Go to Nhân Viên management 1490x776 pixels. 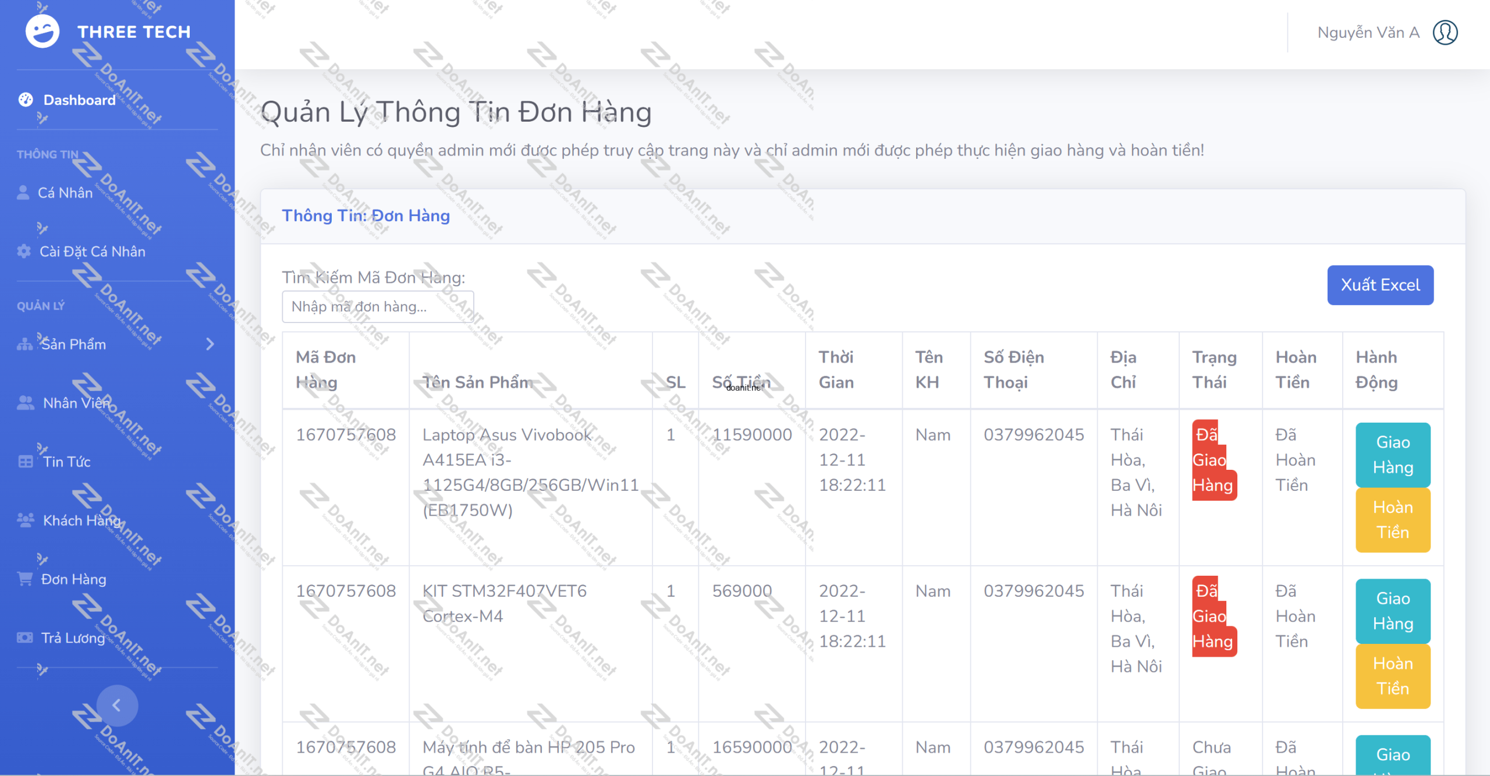[76, 403]
